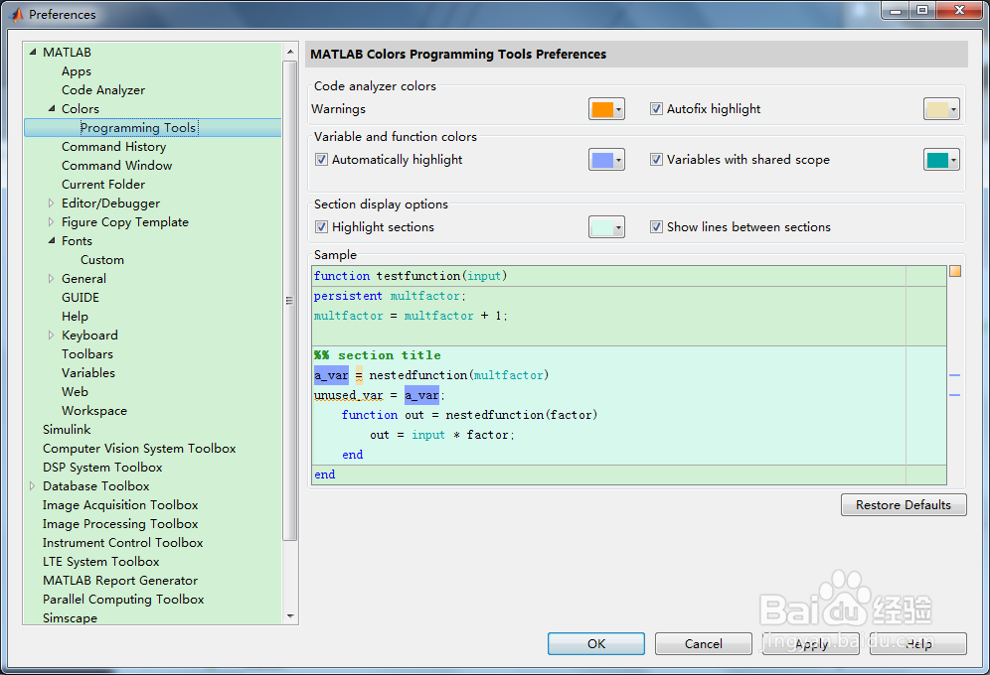The image size is (990, 675).
Task: Click the orange code analyzer indicator box
Action: click(x=955, y=271)
